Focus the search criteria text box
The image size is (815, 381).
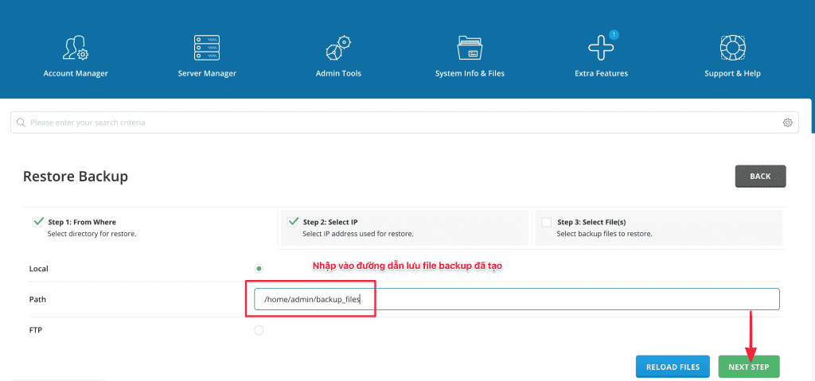click(398, 122)
